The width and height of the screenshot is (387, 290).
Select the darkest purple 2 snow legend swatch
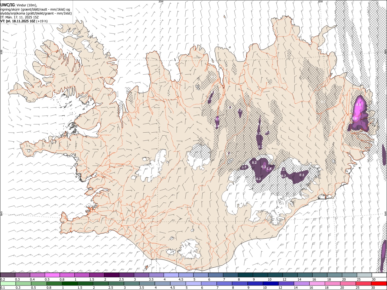pos(112,275)
